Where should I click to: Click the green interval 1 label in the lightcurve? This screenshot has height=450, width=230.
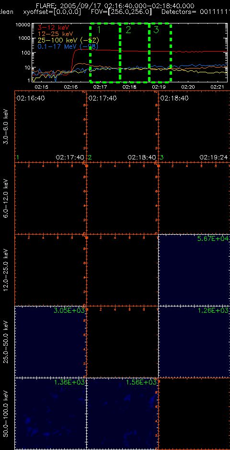[99, 30]
